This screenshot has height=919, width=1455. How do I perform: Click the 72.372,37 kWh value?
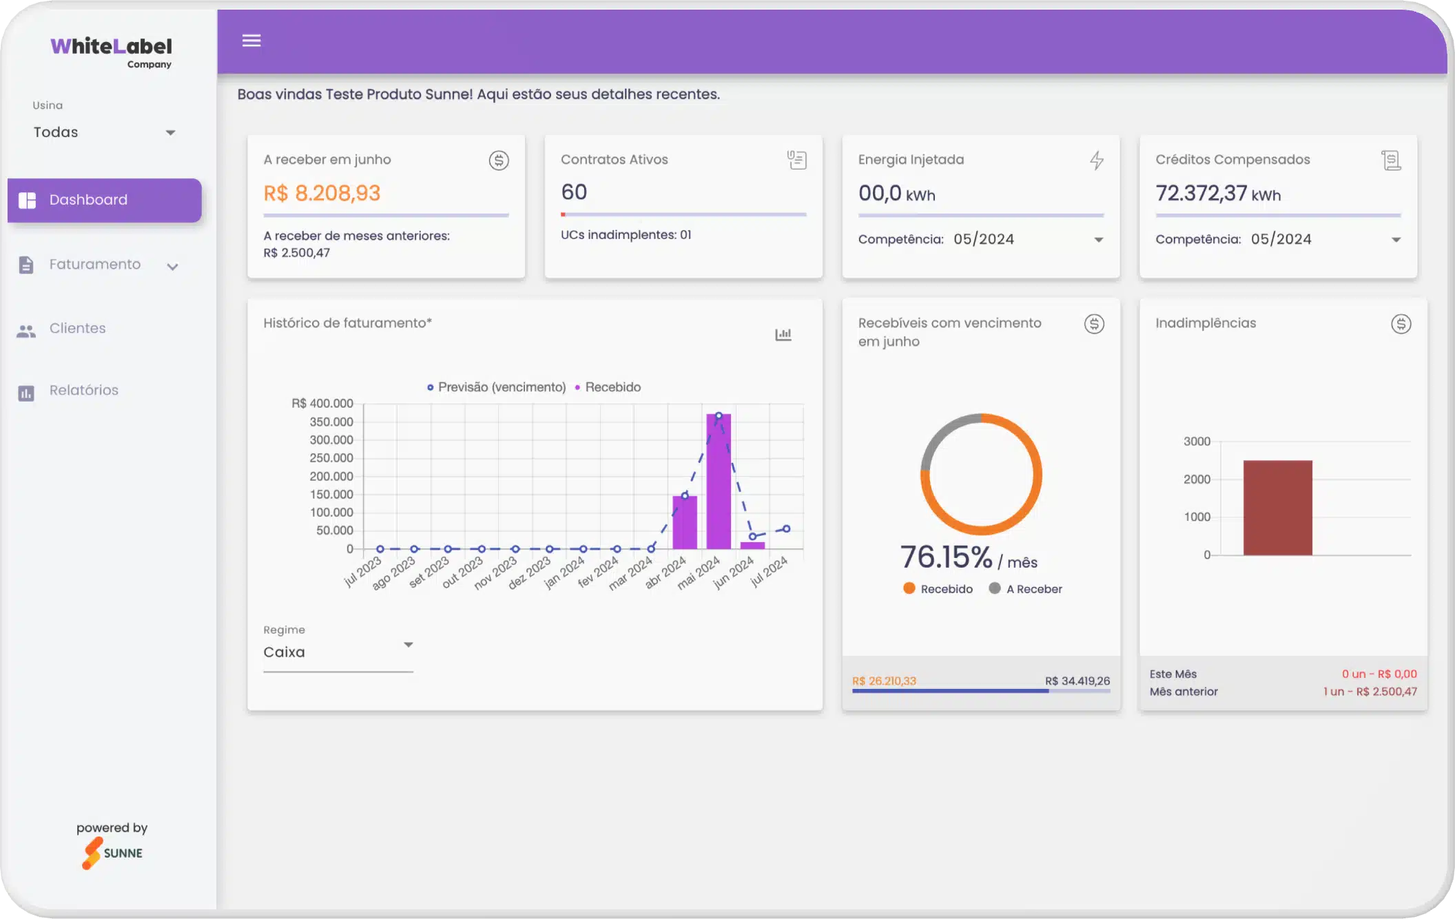point(1218,194)
